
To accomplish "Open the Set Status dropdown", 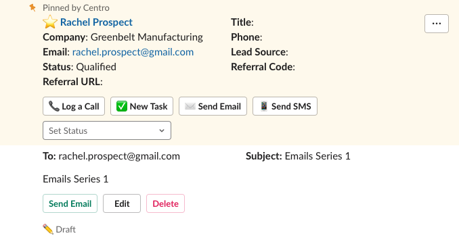I will (107, 130).
